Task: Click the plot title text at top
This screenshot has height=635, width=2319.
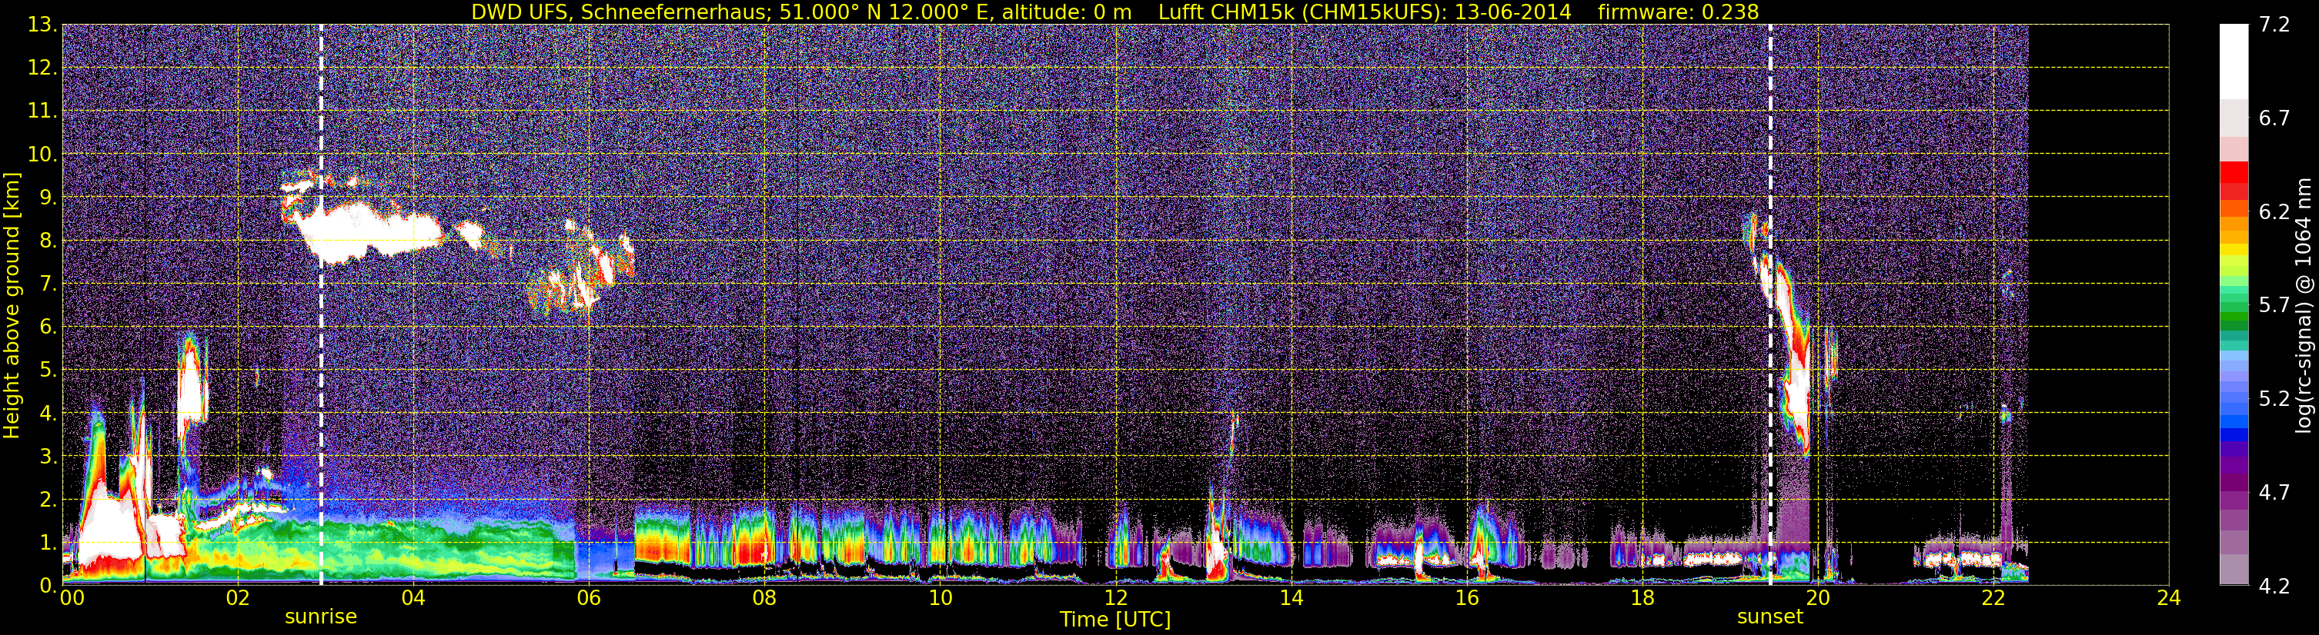Action: (x=1114, y=12)
